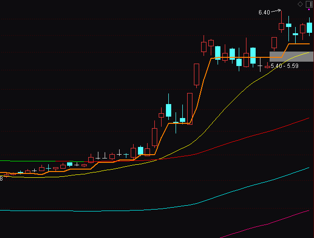Click the white doji left of 5.40 label
This screenshot has width=314, height=238.
(x=260, y=65)
